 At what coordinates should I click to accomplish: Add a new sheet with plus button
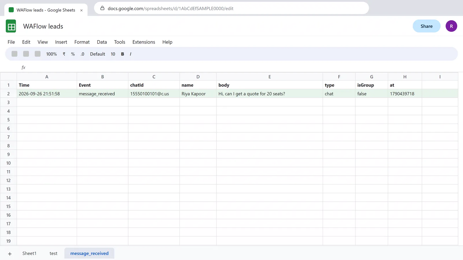[10, 254]
